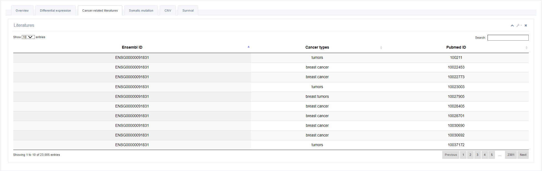This screenshot has width=542, height=171.
Task: Open the Show entries dropdown
Action: click(28, 37)
